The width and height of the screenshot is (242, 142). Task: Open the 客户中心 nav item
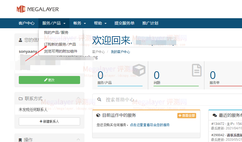[x=27, y=23]
